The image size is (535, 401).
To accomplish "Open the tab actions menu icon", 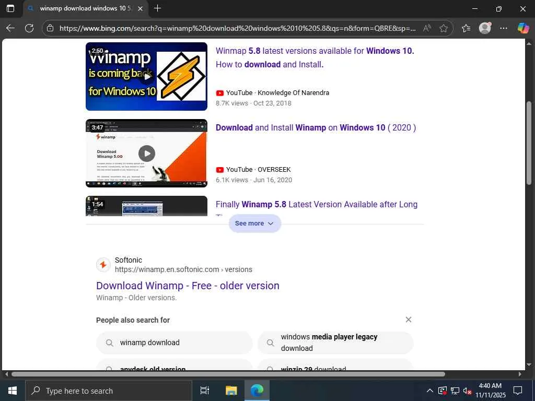I will click(10, 8).
